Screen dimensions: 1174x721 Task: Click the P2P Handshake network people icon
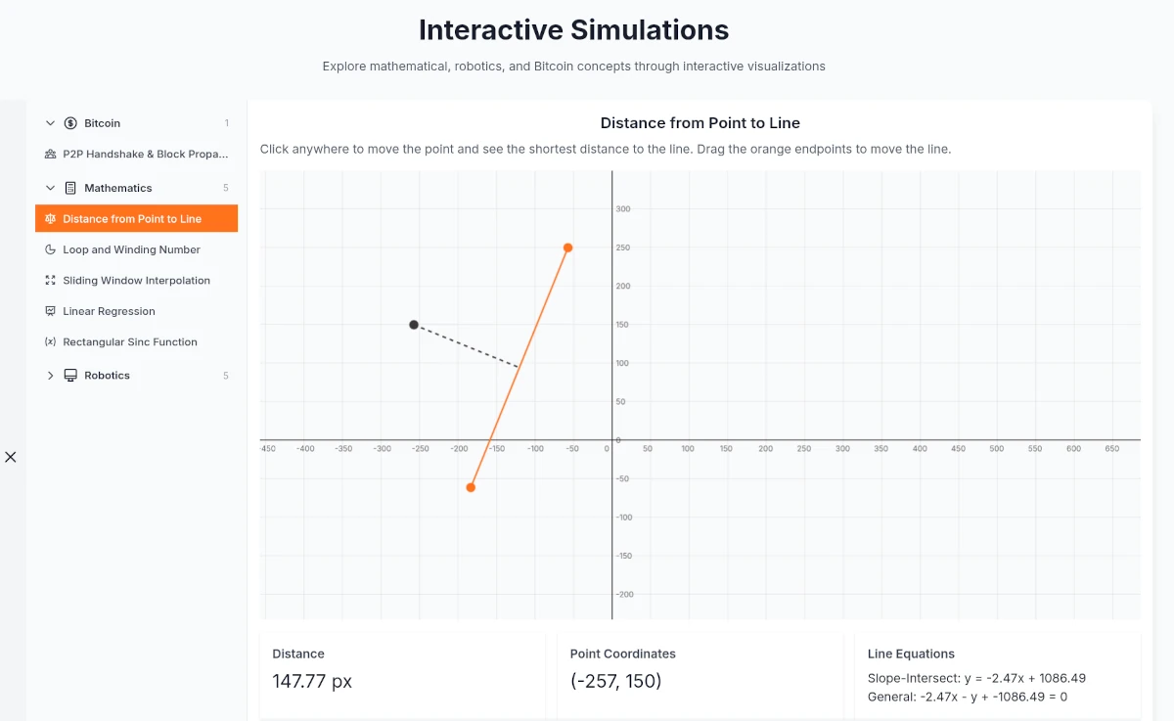point(51,155)
